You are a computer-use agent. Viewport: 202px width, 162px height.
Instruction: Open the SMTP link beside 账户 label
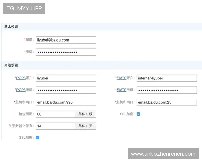pos(121,78)
